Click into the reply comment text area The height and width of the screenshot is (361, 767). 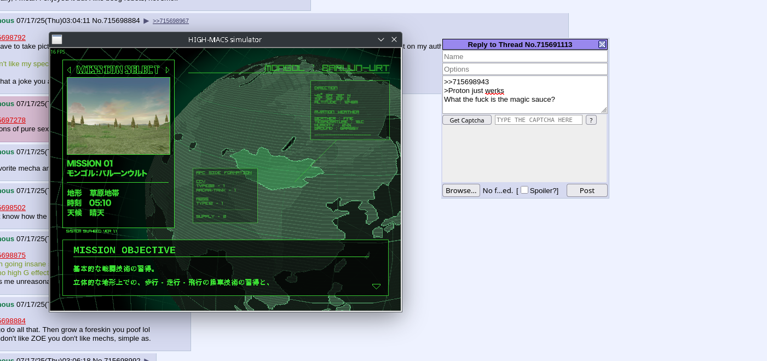525,95
